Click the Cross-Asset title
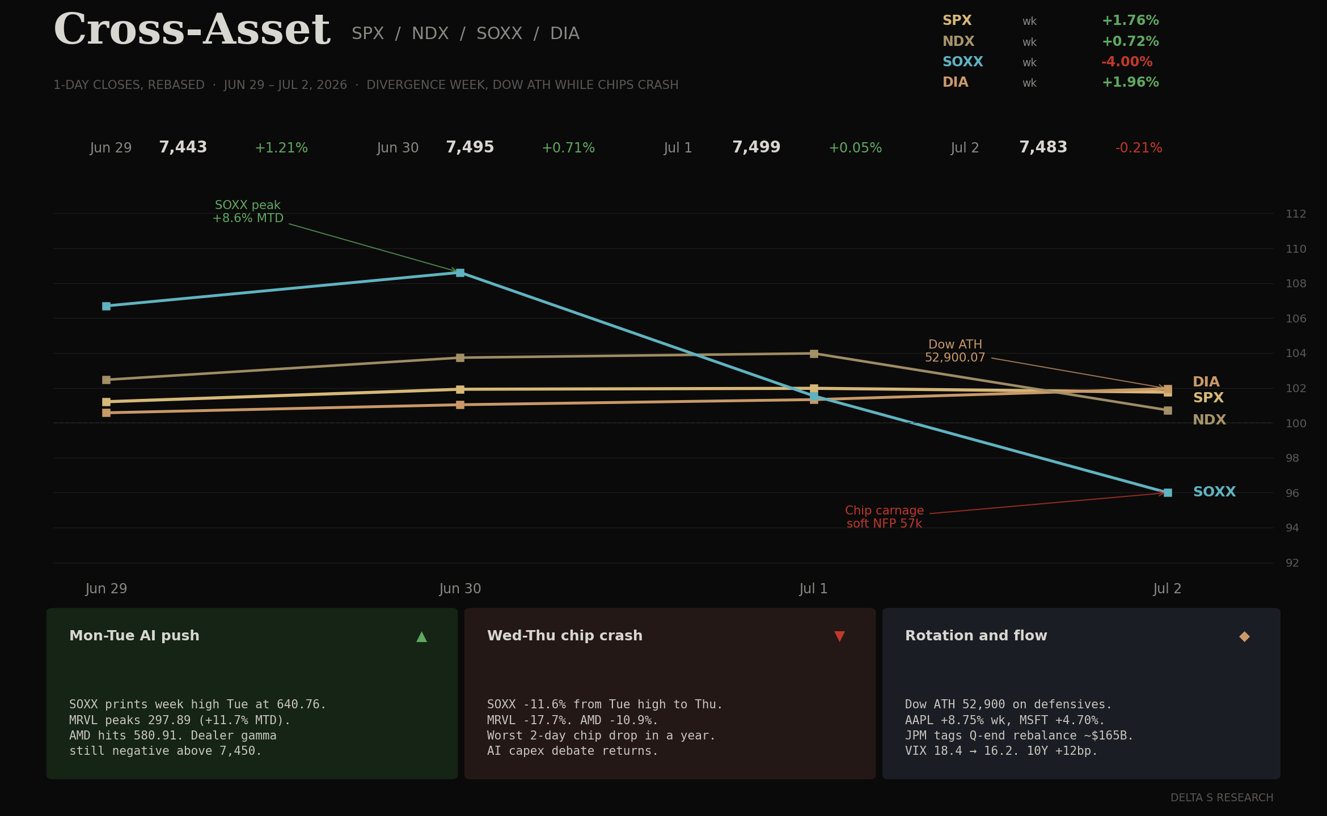This screenshot has height=816, width=1327. coord(192,29)
